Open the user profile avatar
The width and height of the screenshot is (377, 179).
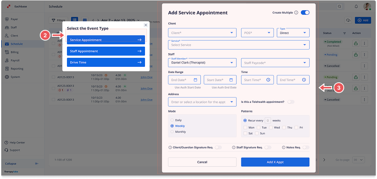367,7
